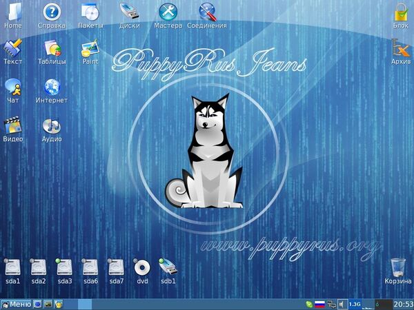This screenshot has width=414, height=310.
Task: Open the Home folder icon
Action: point(12,12)
